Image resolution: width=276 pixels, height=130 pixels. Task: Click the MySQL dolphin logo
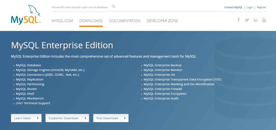tap(26, 14)
